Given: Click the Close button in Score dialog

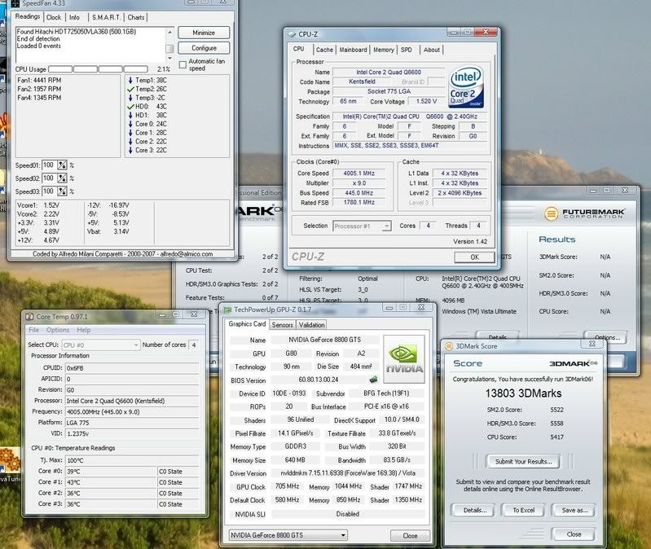Looking at the screenshot, I should point(574,534).
